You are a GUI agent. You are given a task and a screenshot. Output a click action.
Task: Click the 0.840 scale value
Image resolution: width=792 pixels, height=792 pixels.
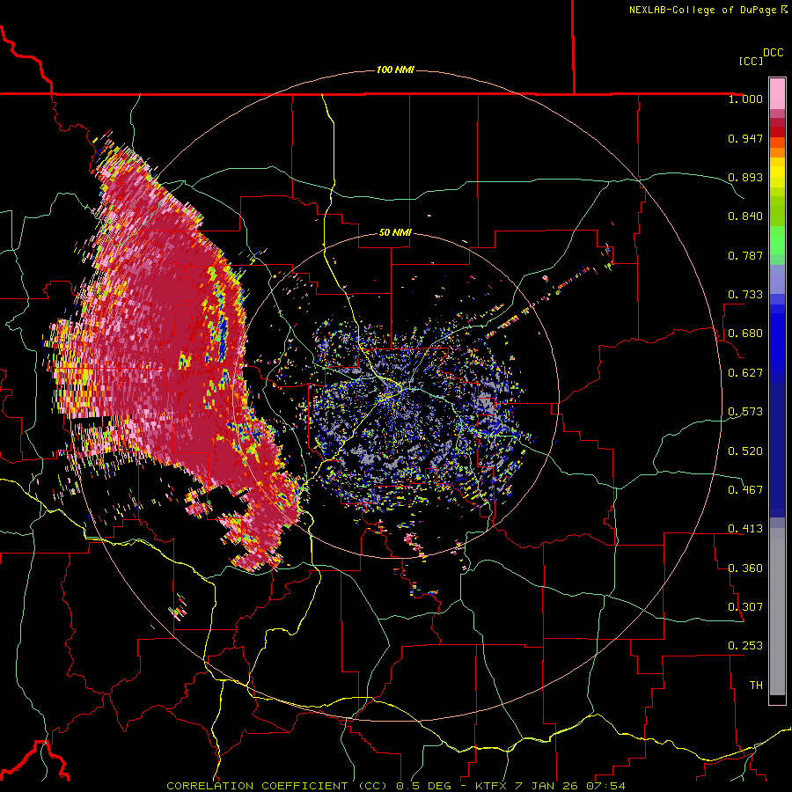(x=745, y=216)
